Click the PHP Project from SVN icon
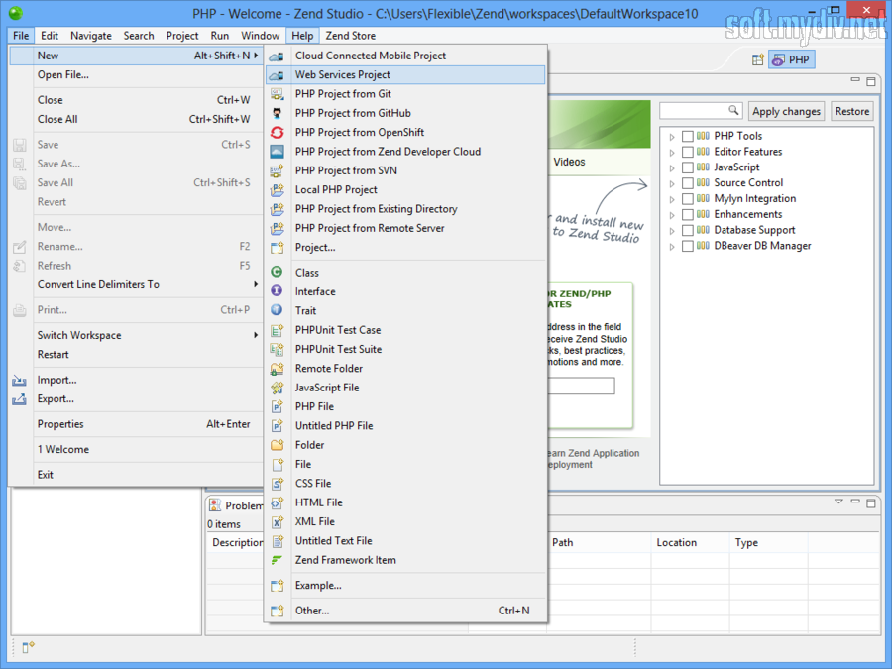 tap(277, 170)
